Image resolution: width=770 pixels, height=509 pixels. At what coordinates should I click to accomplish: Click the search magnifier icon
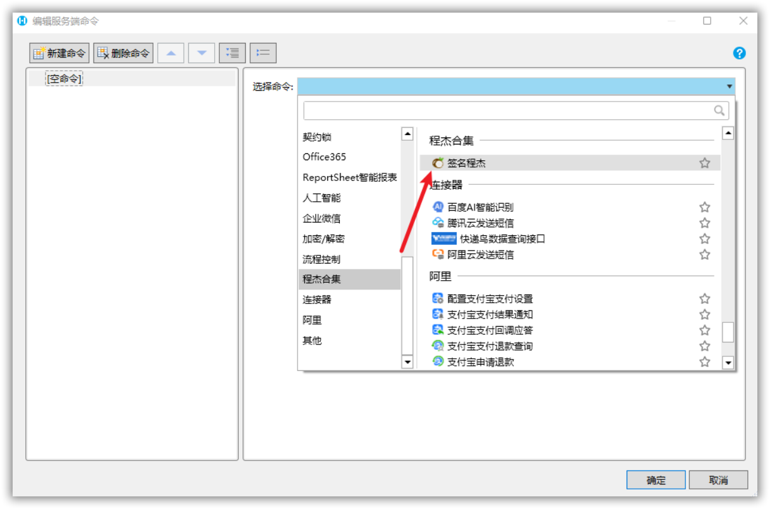pyautogui.click(x=719, y=110)
